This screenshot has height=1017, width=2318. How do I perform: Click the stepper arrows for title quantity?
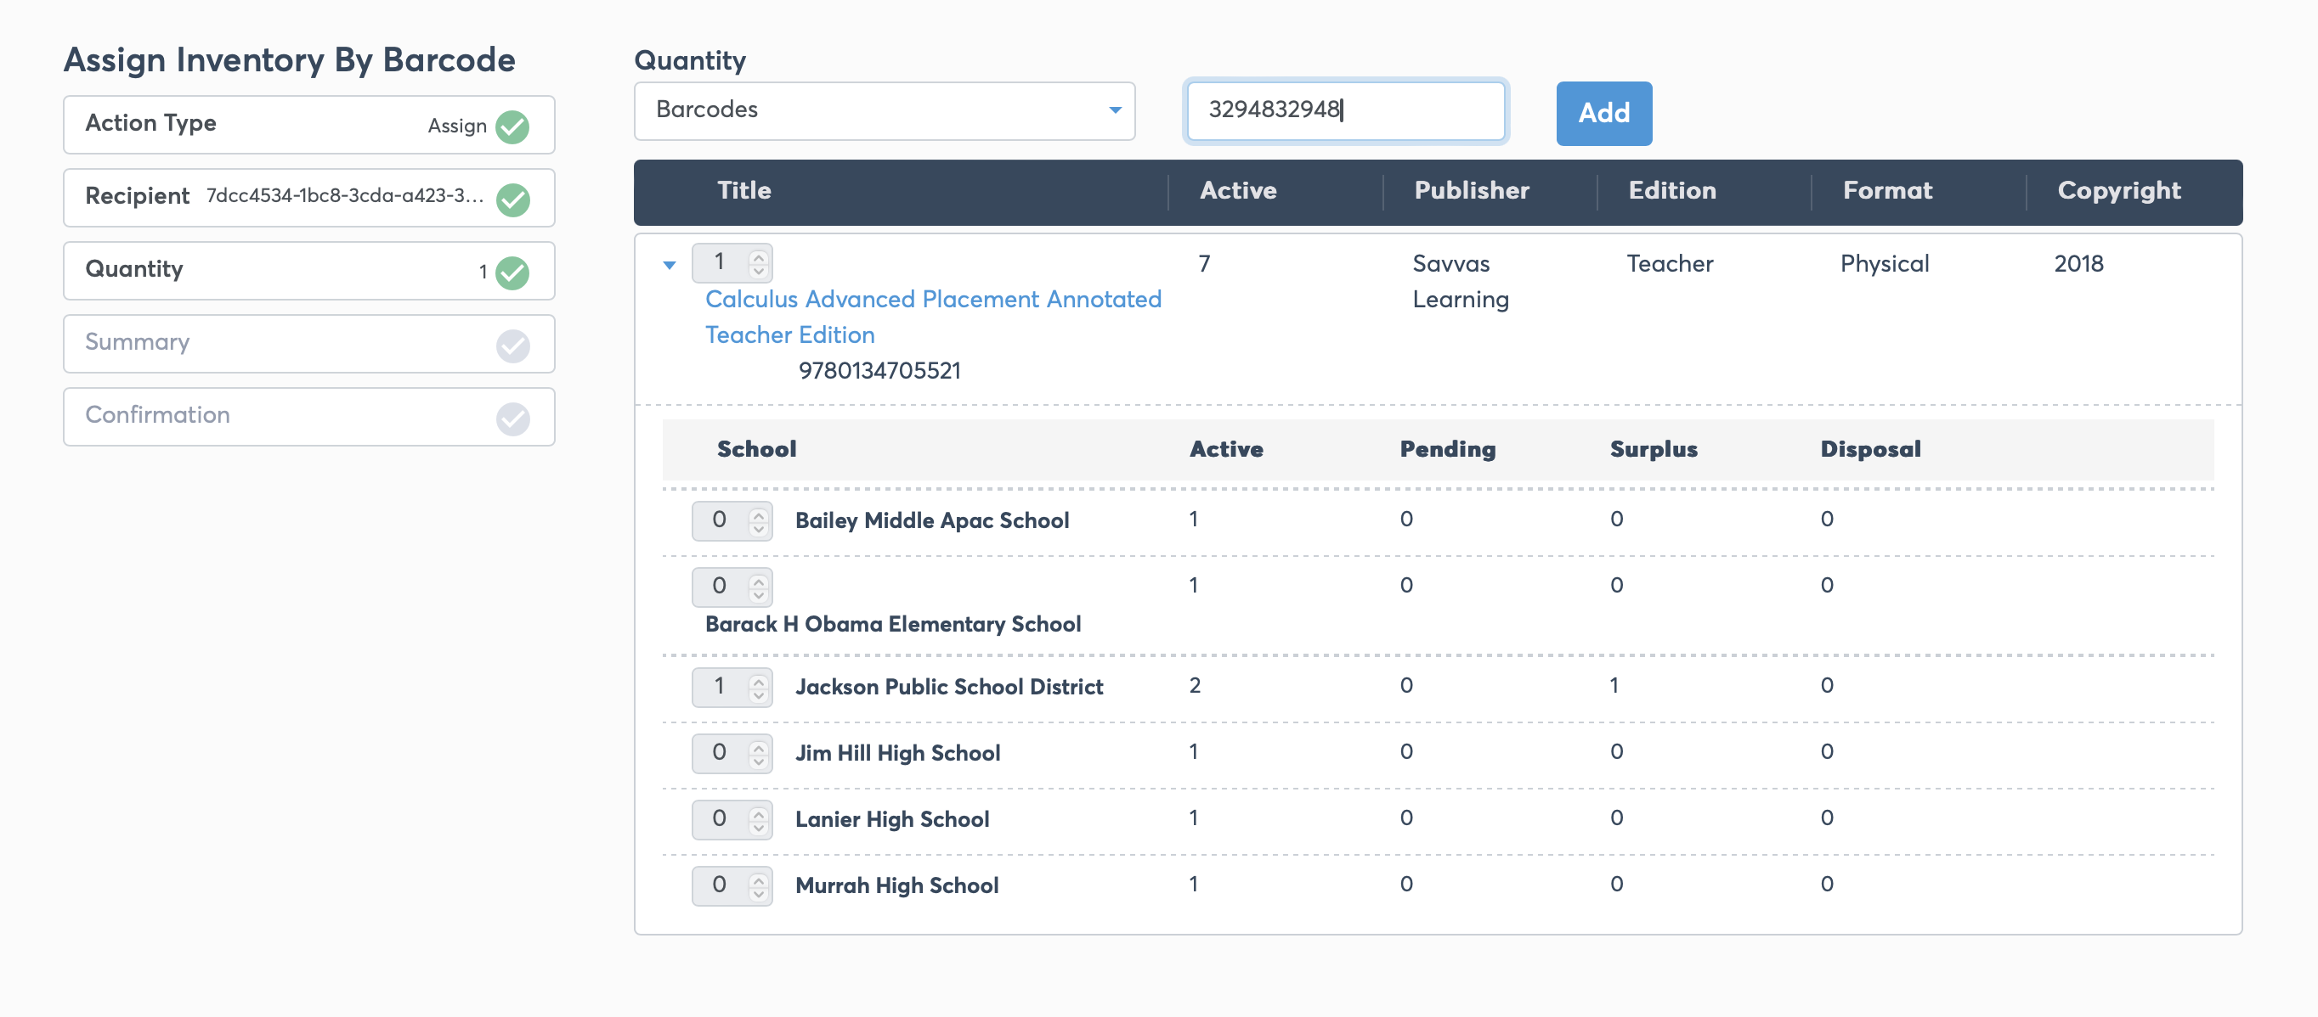759,262
